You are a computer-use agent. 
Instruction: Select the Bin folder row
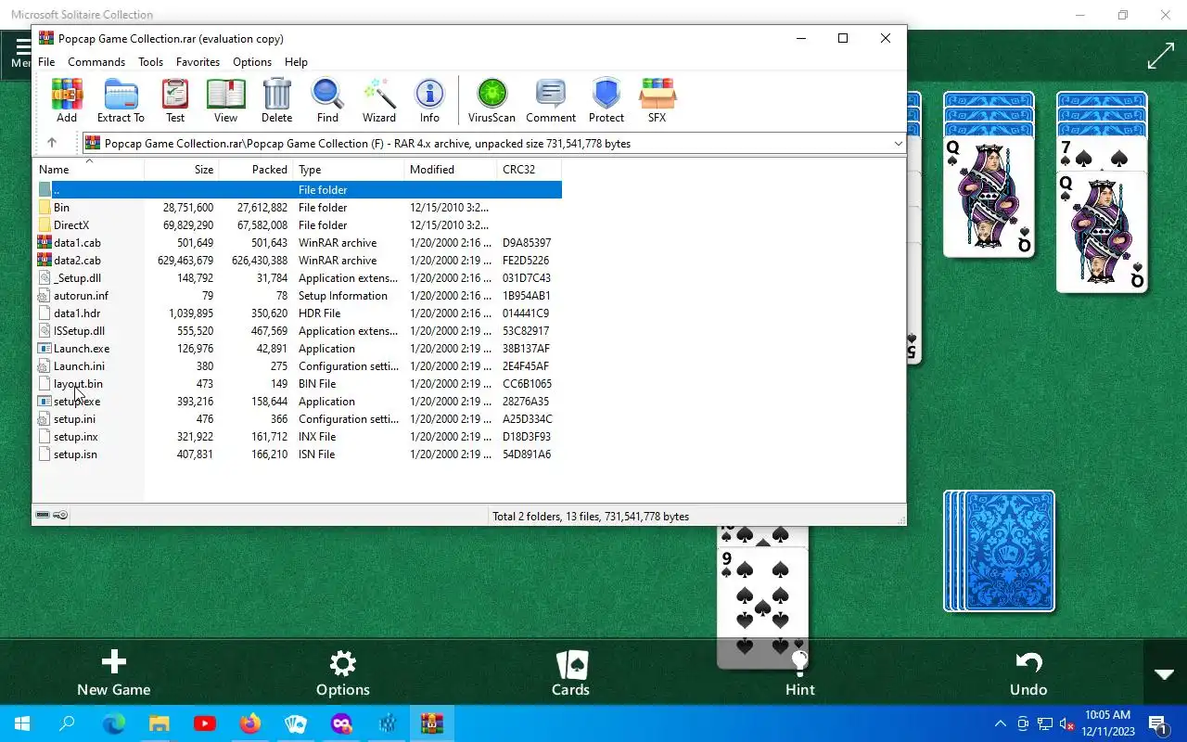click(298, 208)
